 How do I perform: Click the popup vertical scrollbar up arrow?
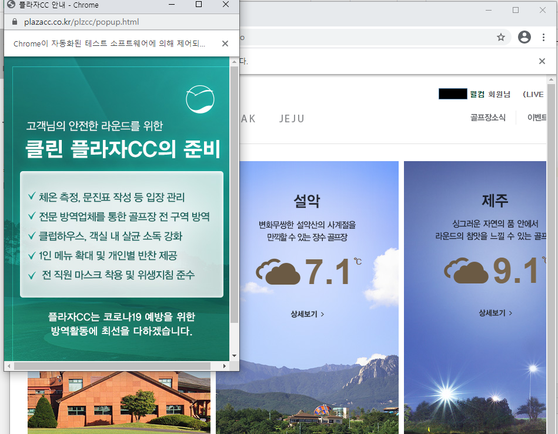tap(234, 62)
